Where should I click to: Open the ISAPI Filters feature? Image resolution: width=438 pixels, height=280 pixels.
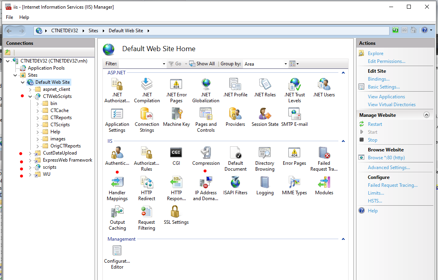[235, 186]
